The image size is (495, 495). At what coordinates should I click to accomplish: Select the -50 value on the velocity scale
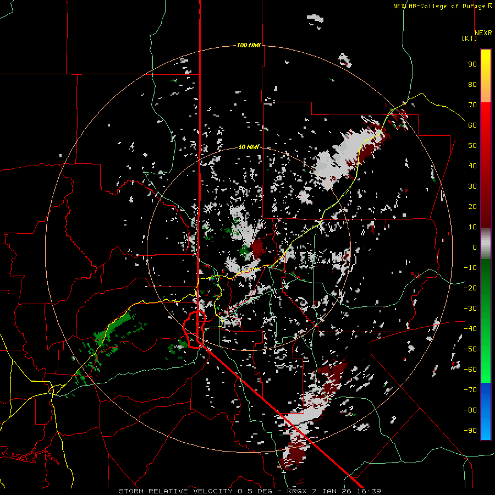point(470,349)
